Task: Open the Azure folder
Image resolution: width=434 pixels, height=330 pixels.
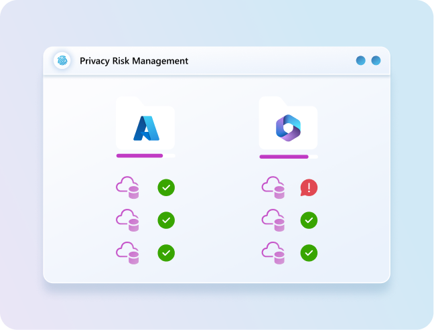Action: (145, 123)
